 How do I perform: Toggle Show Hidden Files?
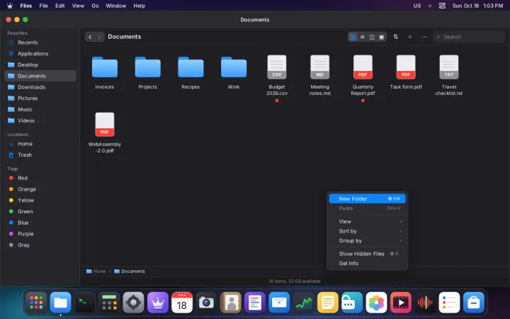click(x=367, y=254)
